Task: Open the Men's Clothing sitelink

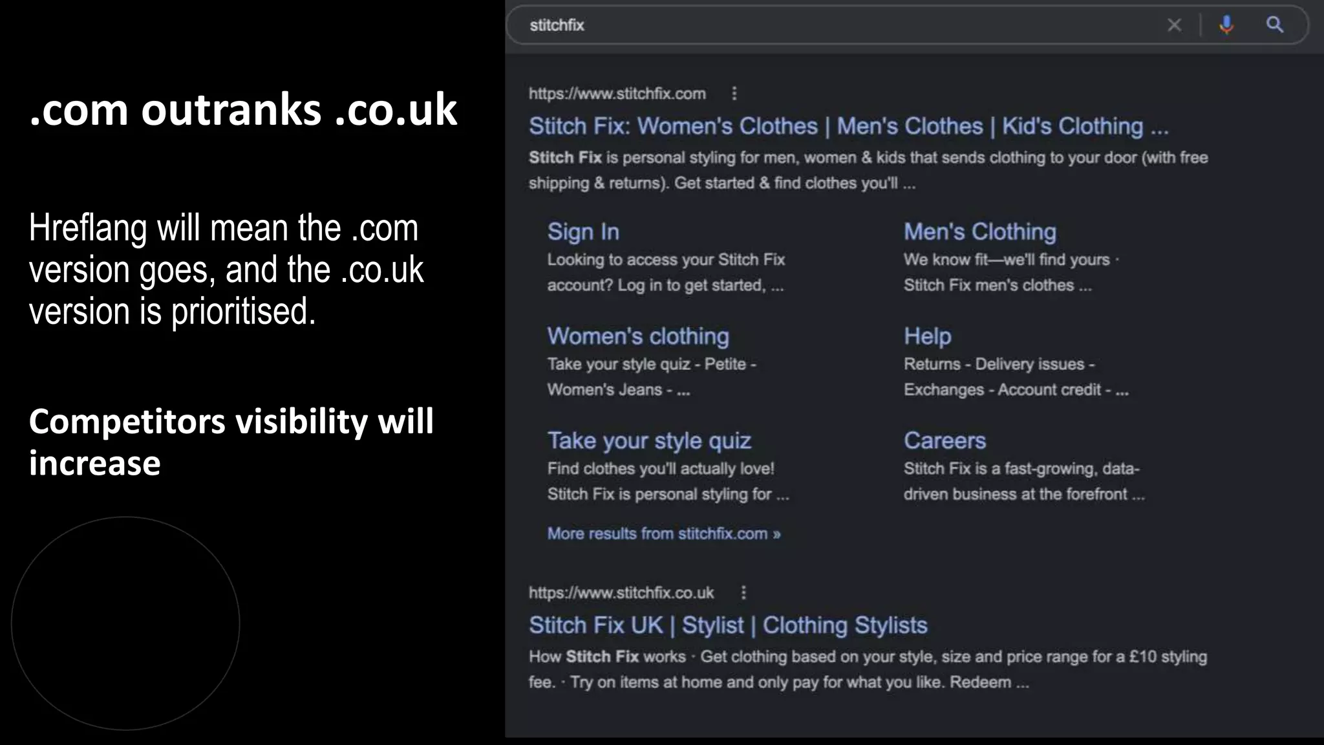Action: click(980, 232)
